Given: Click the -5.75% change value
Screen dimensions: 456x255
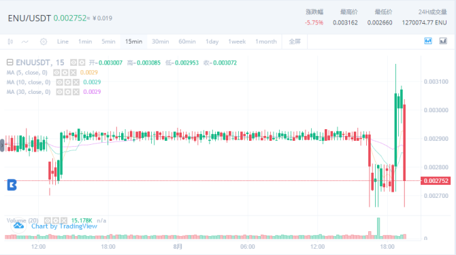Looking at the screenshot, I should [314, 22].
